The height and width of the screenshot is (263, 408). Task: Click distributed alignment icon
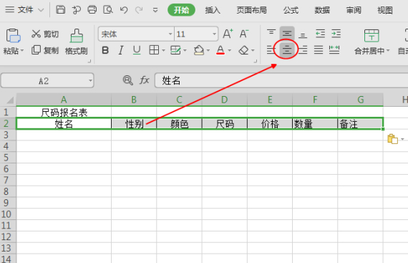[x=334, y=49]
